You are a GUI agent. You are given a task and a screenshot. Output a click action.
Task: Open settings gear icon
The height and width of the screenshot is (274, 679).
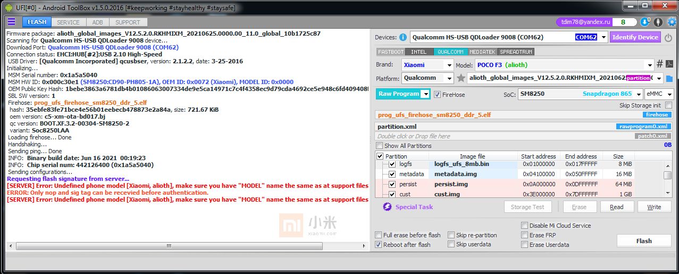[672, 22]
